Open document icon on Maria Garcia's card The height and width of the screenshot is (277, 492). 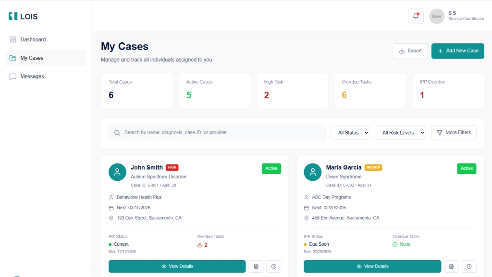click(x=451, y=266)
